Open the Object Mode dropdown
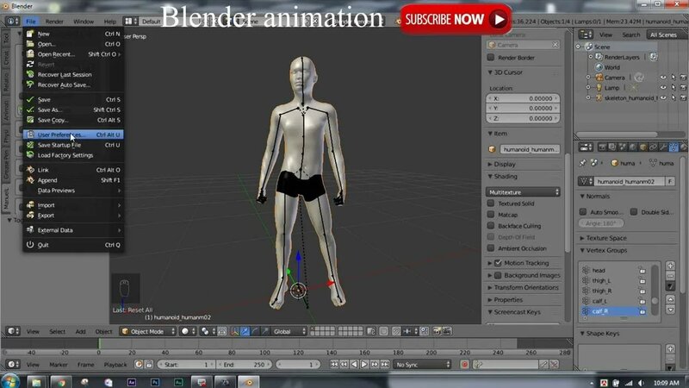Screen dimensions: 689x388 click(x=148, y=331)
